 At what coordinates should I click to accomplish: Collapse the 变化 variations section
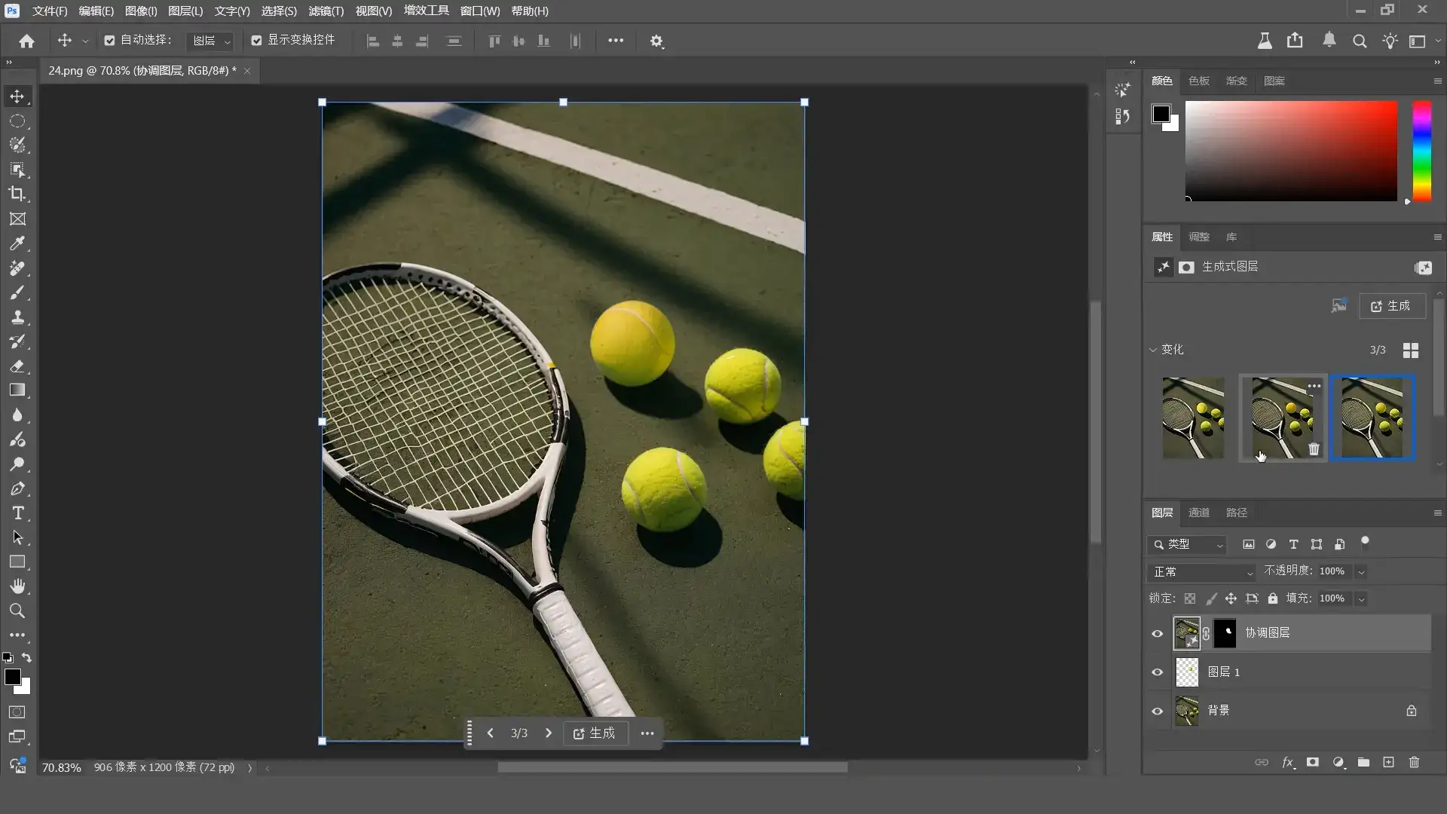click(1153, 350)
